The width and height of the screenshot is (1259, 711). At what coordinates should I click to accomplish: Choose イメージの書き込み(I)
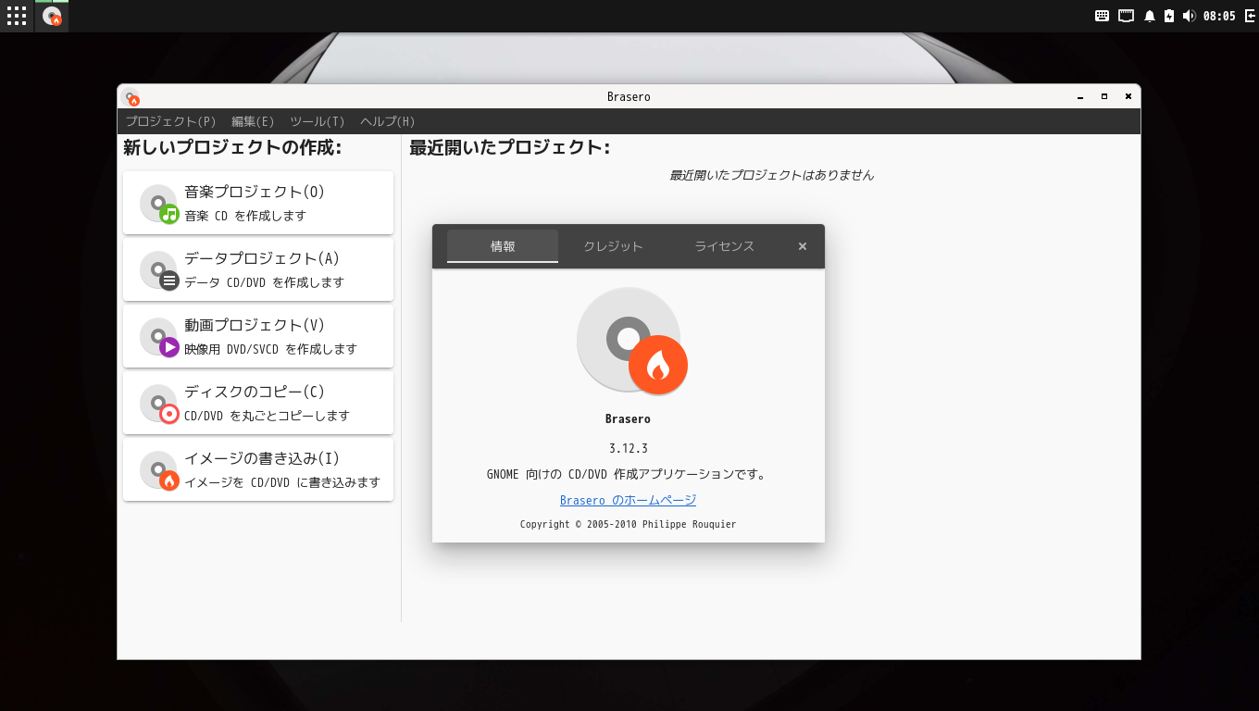258,469
